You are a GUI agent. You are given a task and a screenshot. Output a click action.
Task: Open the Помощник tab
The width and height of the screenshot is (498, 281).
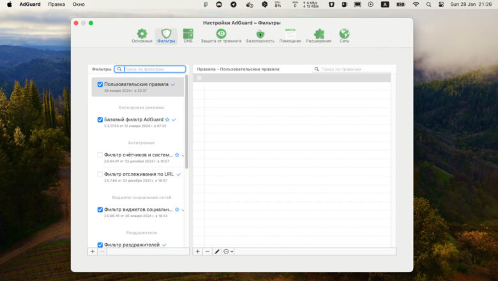click(x=290, y=36)
